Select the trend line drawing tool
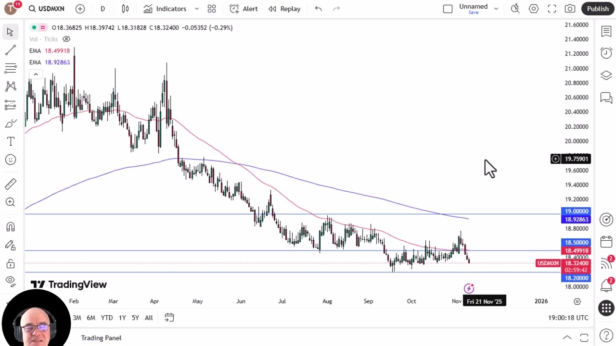Image resolution: width=616 pixels, height=346 pixels. [x=10, y=50]
